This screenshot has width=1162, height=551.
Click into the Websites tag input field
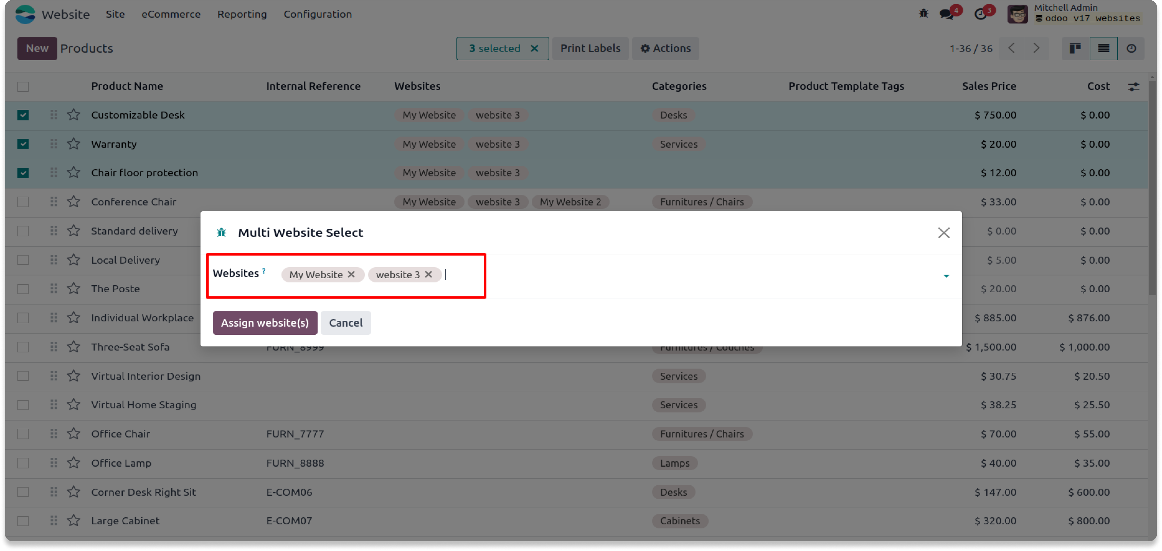click(x=677, y=275)
